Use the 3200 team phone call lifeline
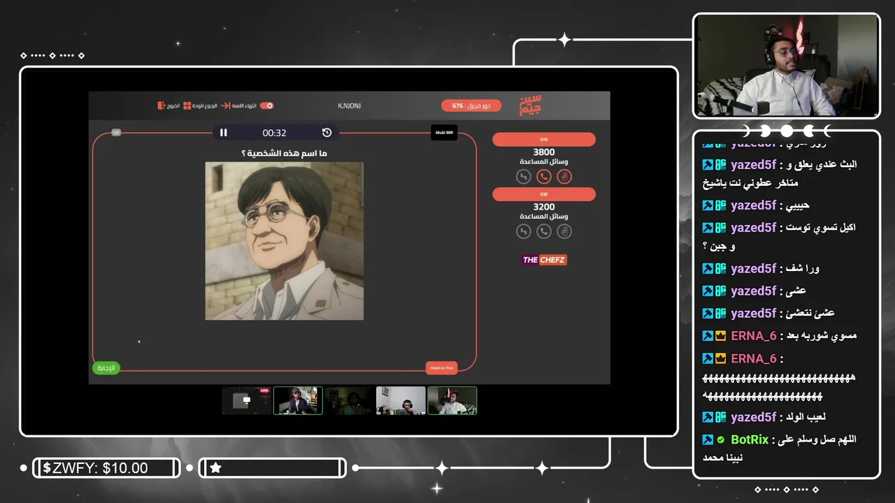The width and height of the screenshot is (895, 503). point(544,231)
